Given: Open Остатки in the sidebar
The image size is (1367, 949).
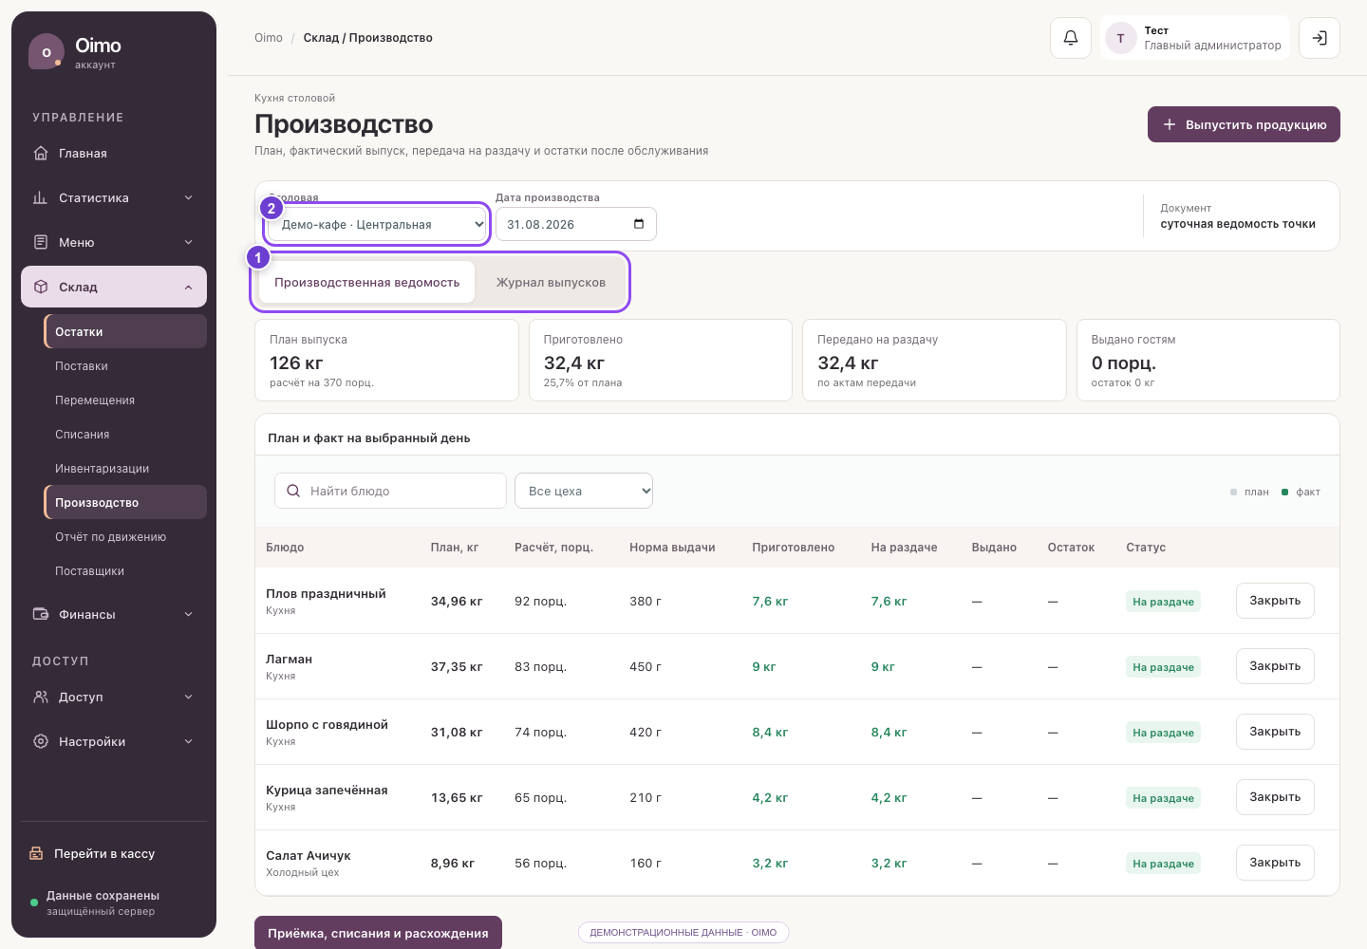Looking at the screenshot, I should pyautogui.click(x=125, y=331).
